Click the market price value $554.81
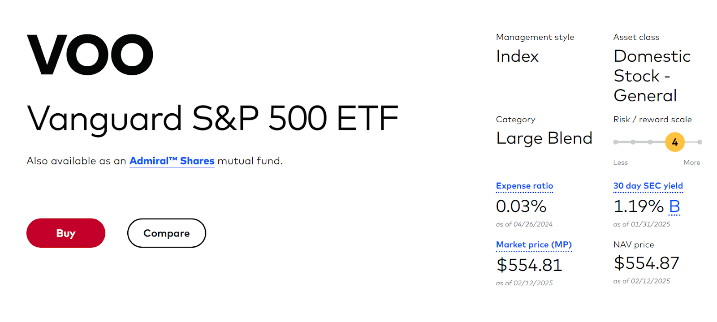The height and width of the screenshot is (322, 717). tap(529, 265)
